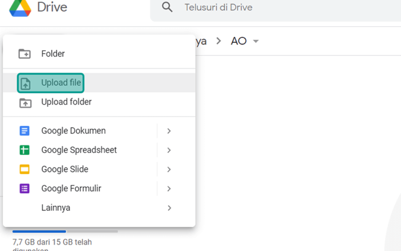Click the Google Formulir purple icon
This screenshot has height=251, width=401.
pyautogui.click(x=25, y=189)
